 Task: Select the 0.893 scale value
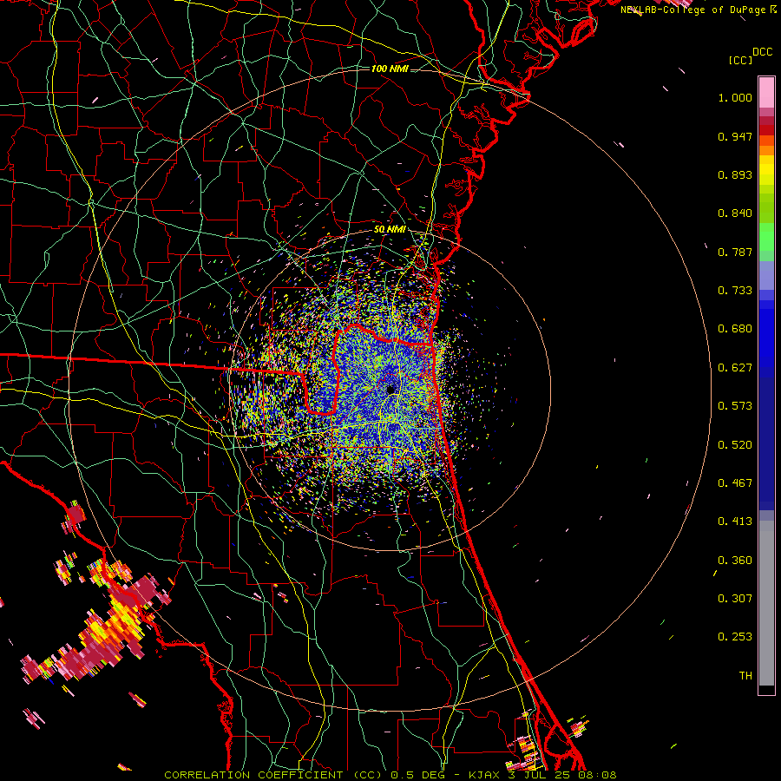coord(735,174)
